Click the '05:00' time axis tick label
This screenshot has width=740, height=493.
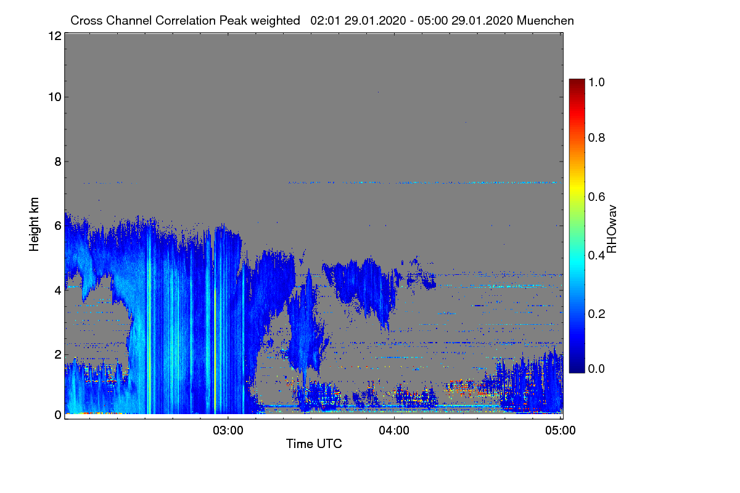tap(561, 430)
